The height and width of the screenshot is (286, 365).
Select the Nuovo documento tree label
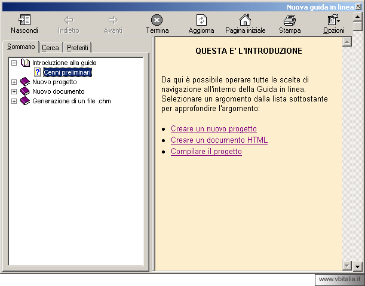[x=59, y=91]
